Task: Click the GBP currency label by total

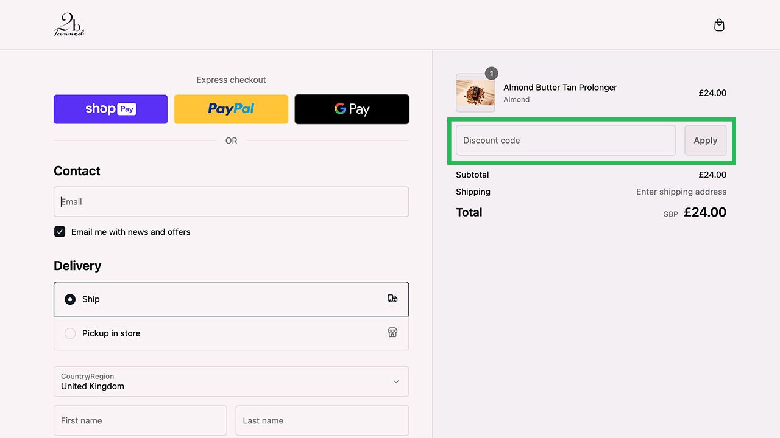Action: pos(670,214)
